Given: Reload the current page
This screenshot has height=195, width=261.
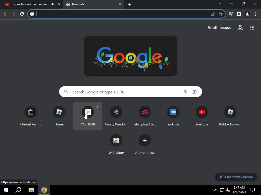Looking at the screenshot, I should pos(22,14).
